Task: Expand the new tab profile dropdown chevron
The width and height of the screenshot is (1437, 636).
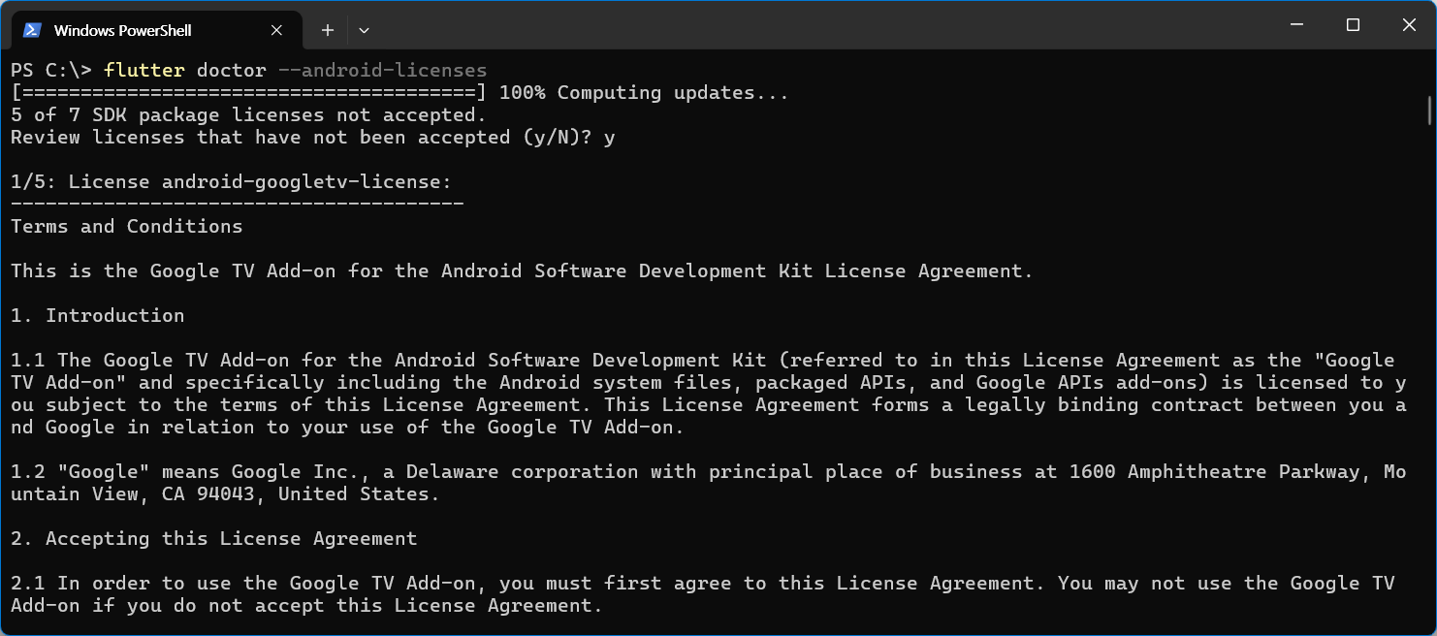Action: click(364, 30)
